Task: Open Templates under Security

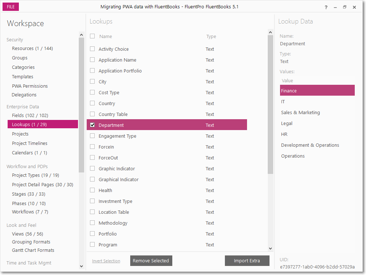Action: (x=22, y=77)
